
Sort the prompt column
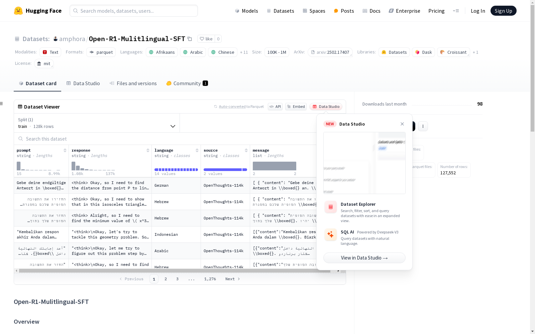(x=65, y=150)
